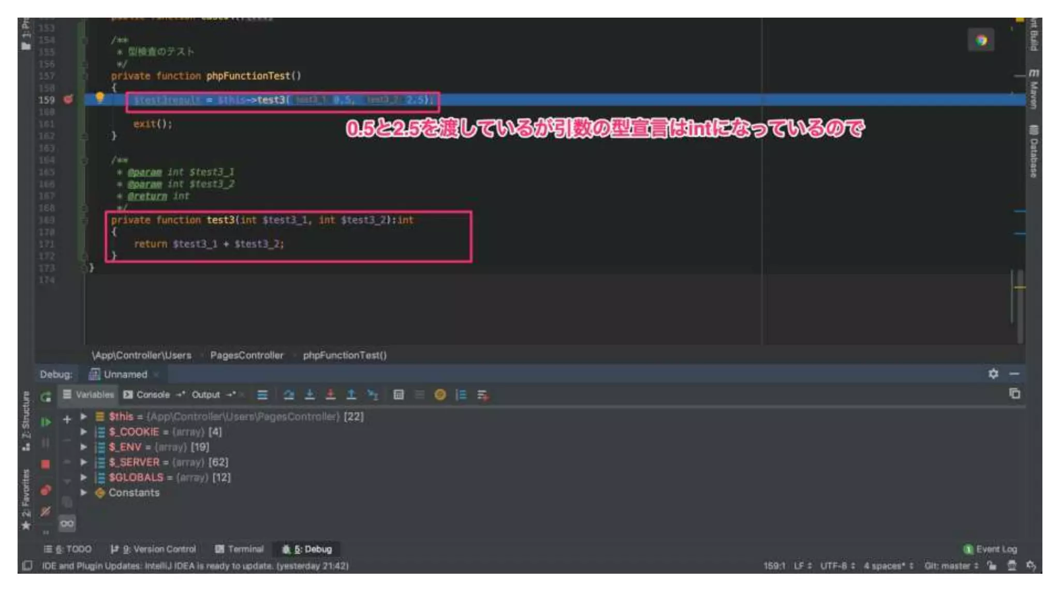Click the Step Into debugger icon

click(x=310, y=395)
